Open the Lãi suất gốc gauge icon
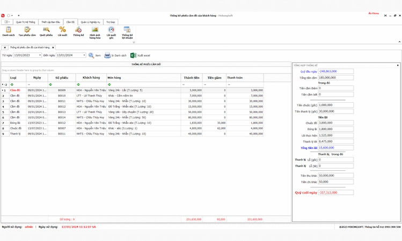This screenshot has width=402, height=241. [x=111, y=29]
